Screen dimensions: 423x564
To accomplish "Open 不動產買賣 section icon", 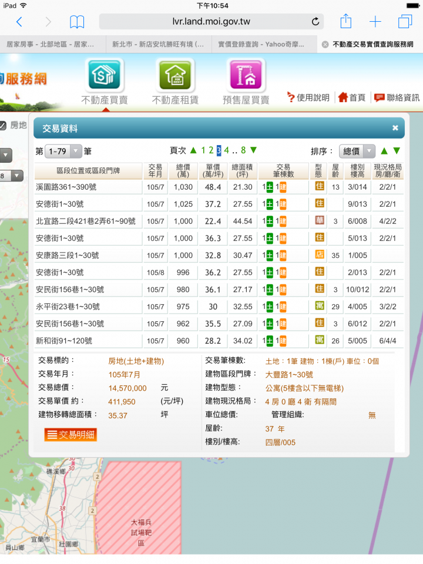I will point(104,76).
